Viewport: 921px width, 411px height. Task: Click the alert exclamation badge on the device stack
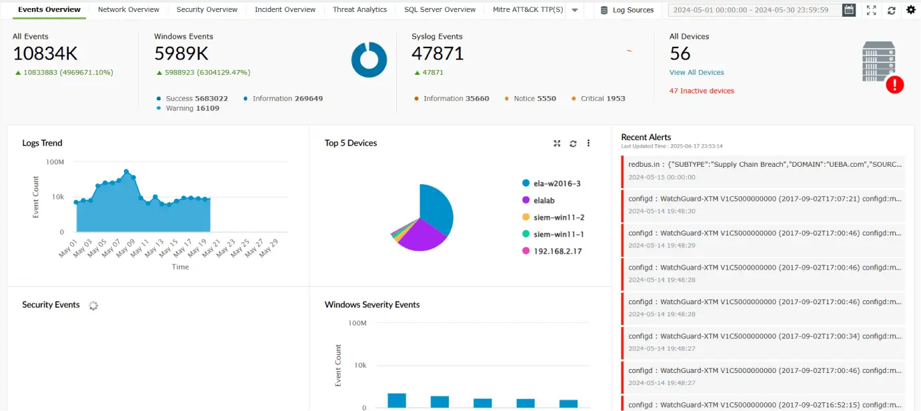(x=895, y=85)
